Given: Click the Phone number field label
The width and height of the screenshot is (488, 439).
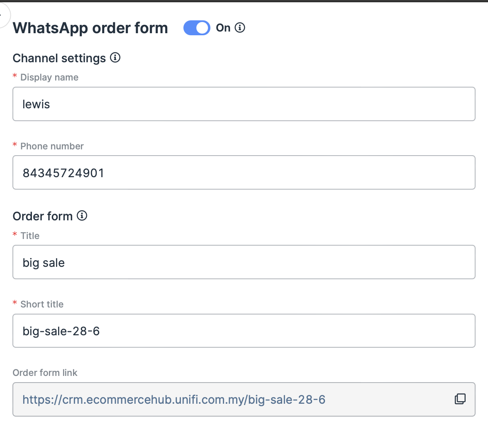Looking at the screenshot, I should (52, 146).
